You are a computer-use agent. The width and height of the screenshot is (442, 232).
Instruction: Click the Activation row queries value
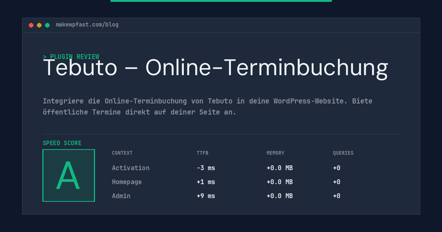click(x=337, y=168)
